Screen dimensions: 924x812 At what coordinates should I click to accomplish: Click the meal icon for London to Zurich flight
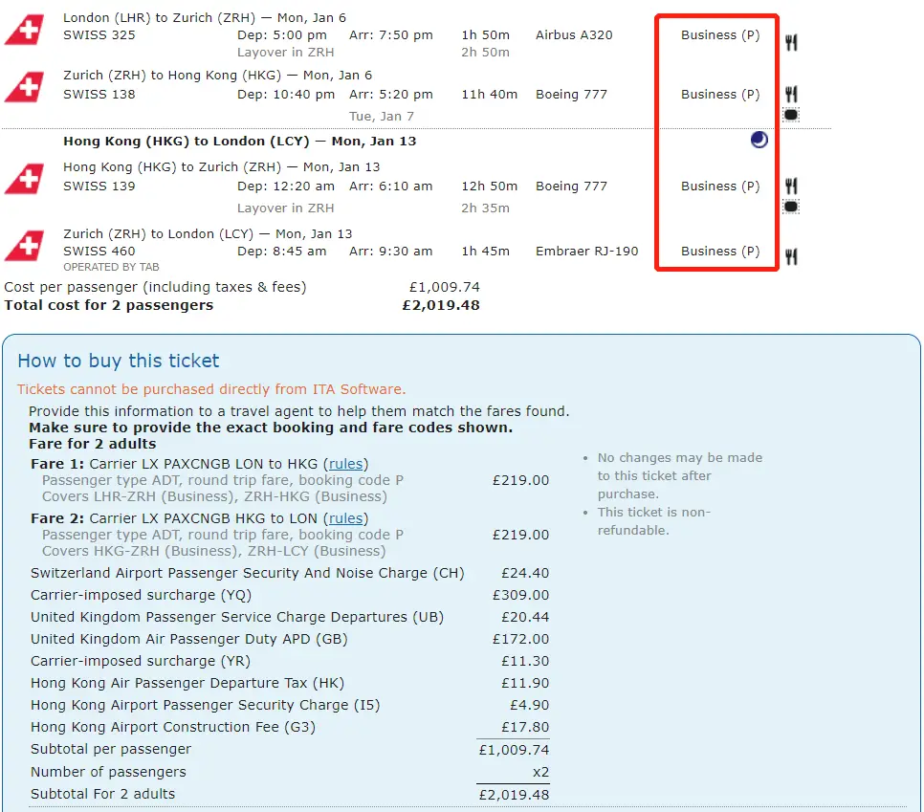791,42
